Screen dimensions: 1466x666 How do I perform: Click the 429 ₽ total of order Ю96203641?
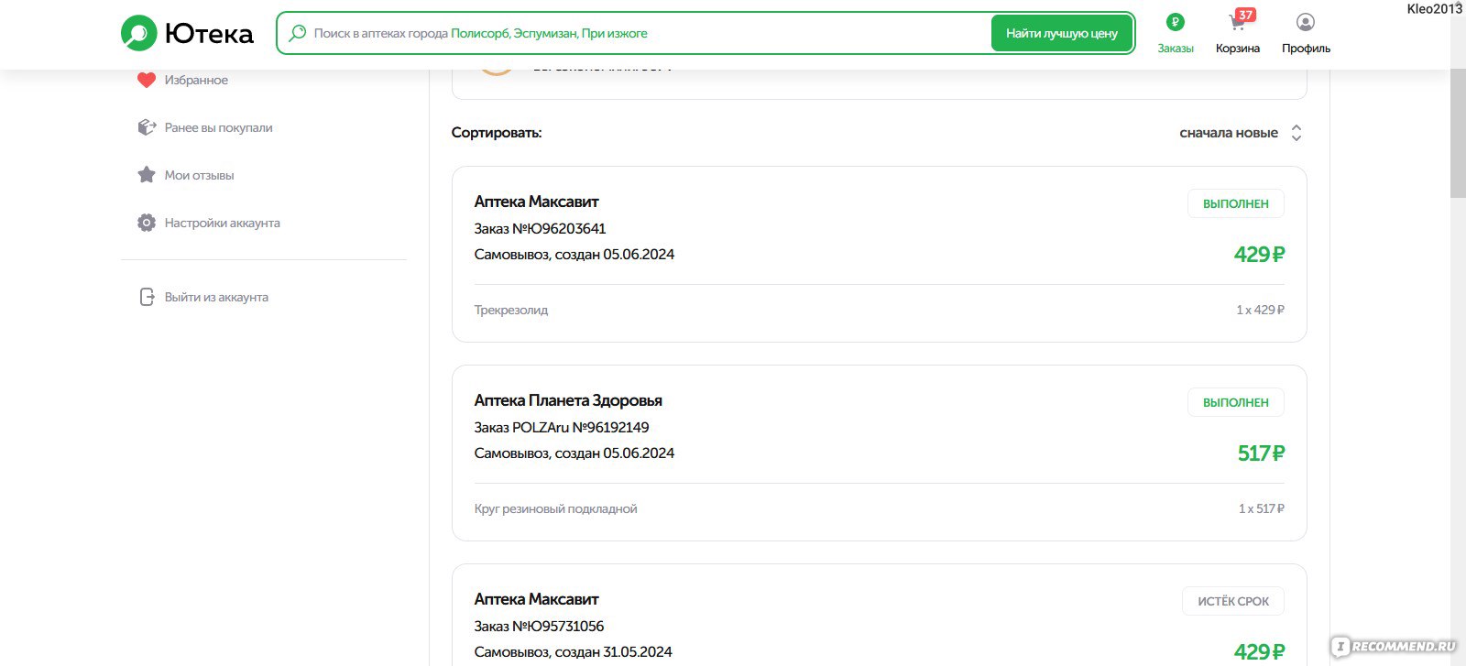tap(1259, 254)
